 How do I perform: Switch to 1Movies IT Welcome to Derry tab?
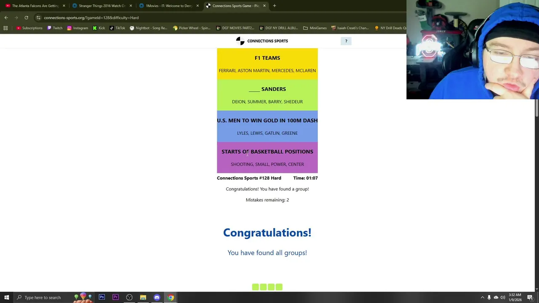click(x=168, y=5)
